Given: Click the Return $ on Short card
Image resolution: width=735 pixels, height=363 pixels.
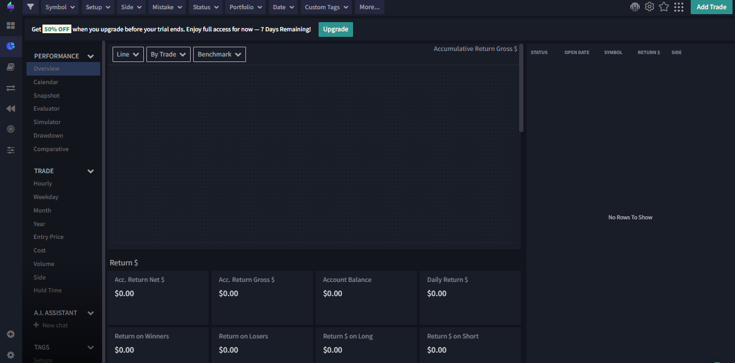Looking at the screenshot, I should coord(470,345).
